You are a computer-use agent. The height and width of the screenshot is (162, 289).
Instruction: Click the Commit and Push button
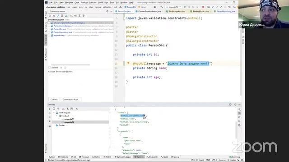point(71,99)
